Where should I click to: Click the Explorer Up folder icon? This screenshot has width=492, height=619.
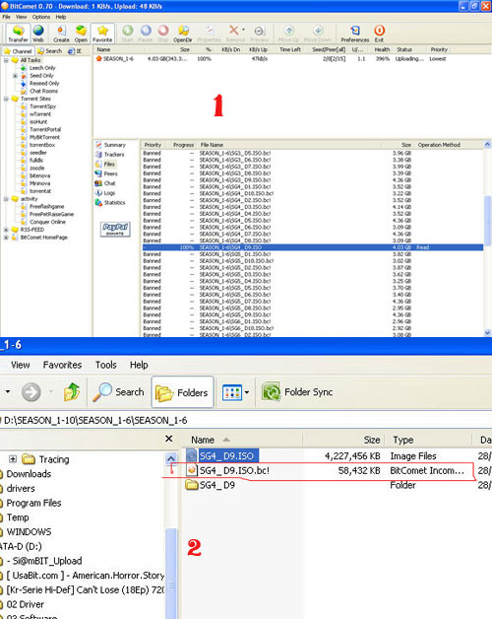click(x=72, y=392)
